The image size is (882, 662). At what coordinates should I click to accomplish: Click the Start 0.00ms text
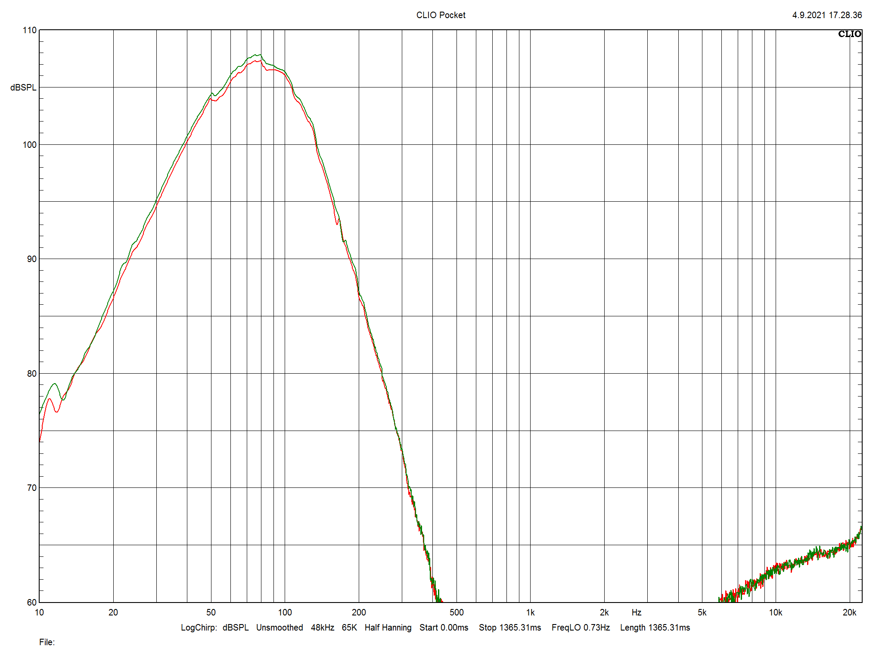444,628
